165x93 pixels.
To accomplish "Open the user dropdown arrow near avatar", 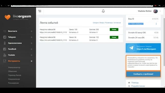I will point(160,11).
